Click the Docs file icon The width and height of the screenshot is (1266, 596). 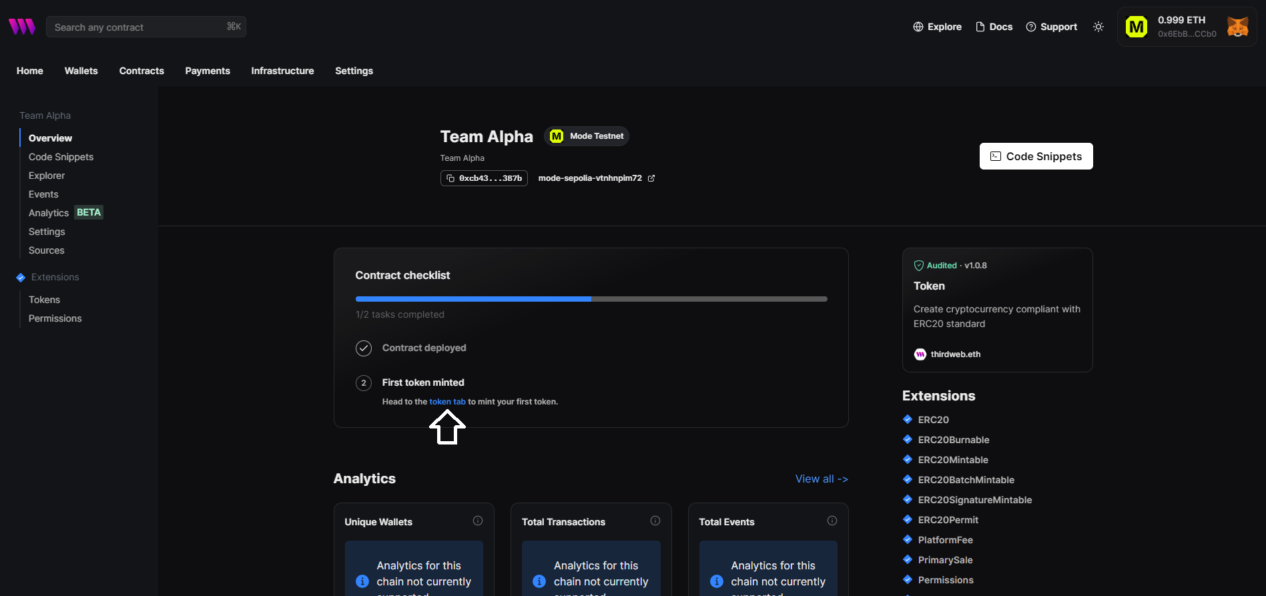pyautogui.click(x=980, y=27)
